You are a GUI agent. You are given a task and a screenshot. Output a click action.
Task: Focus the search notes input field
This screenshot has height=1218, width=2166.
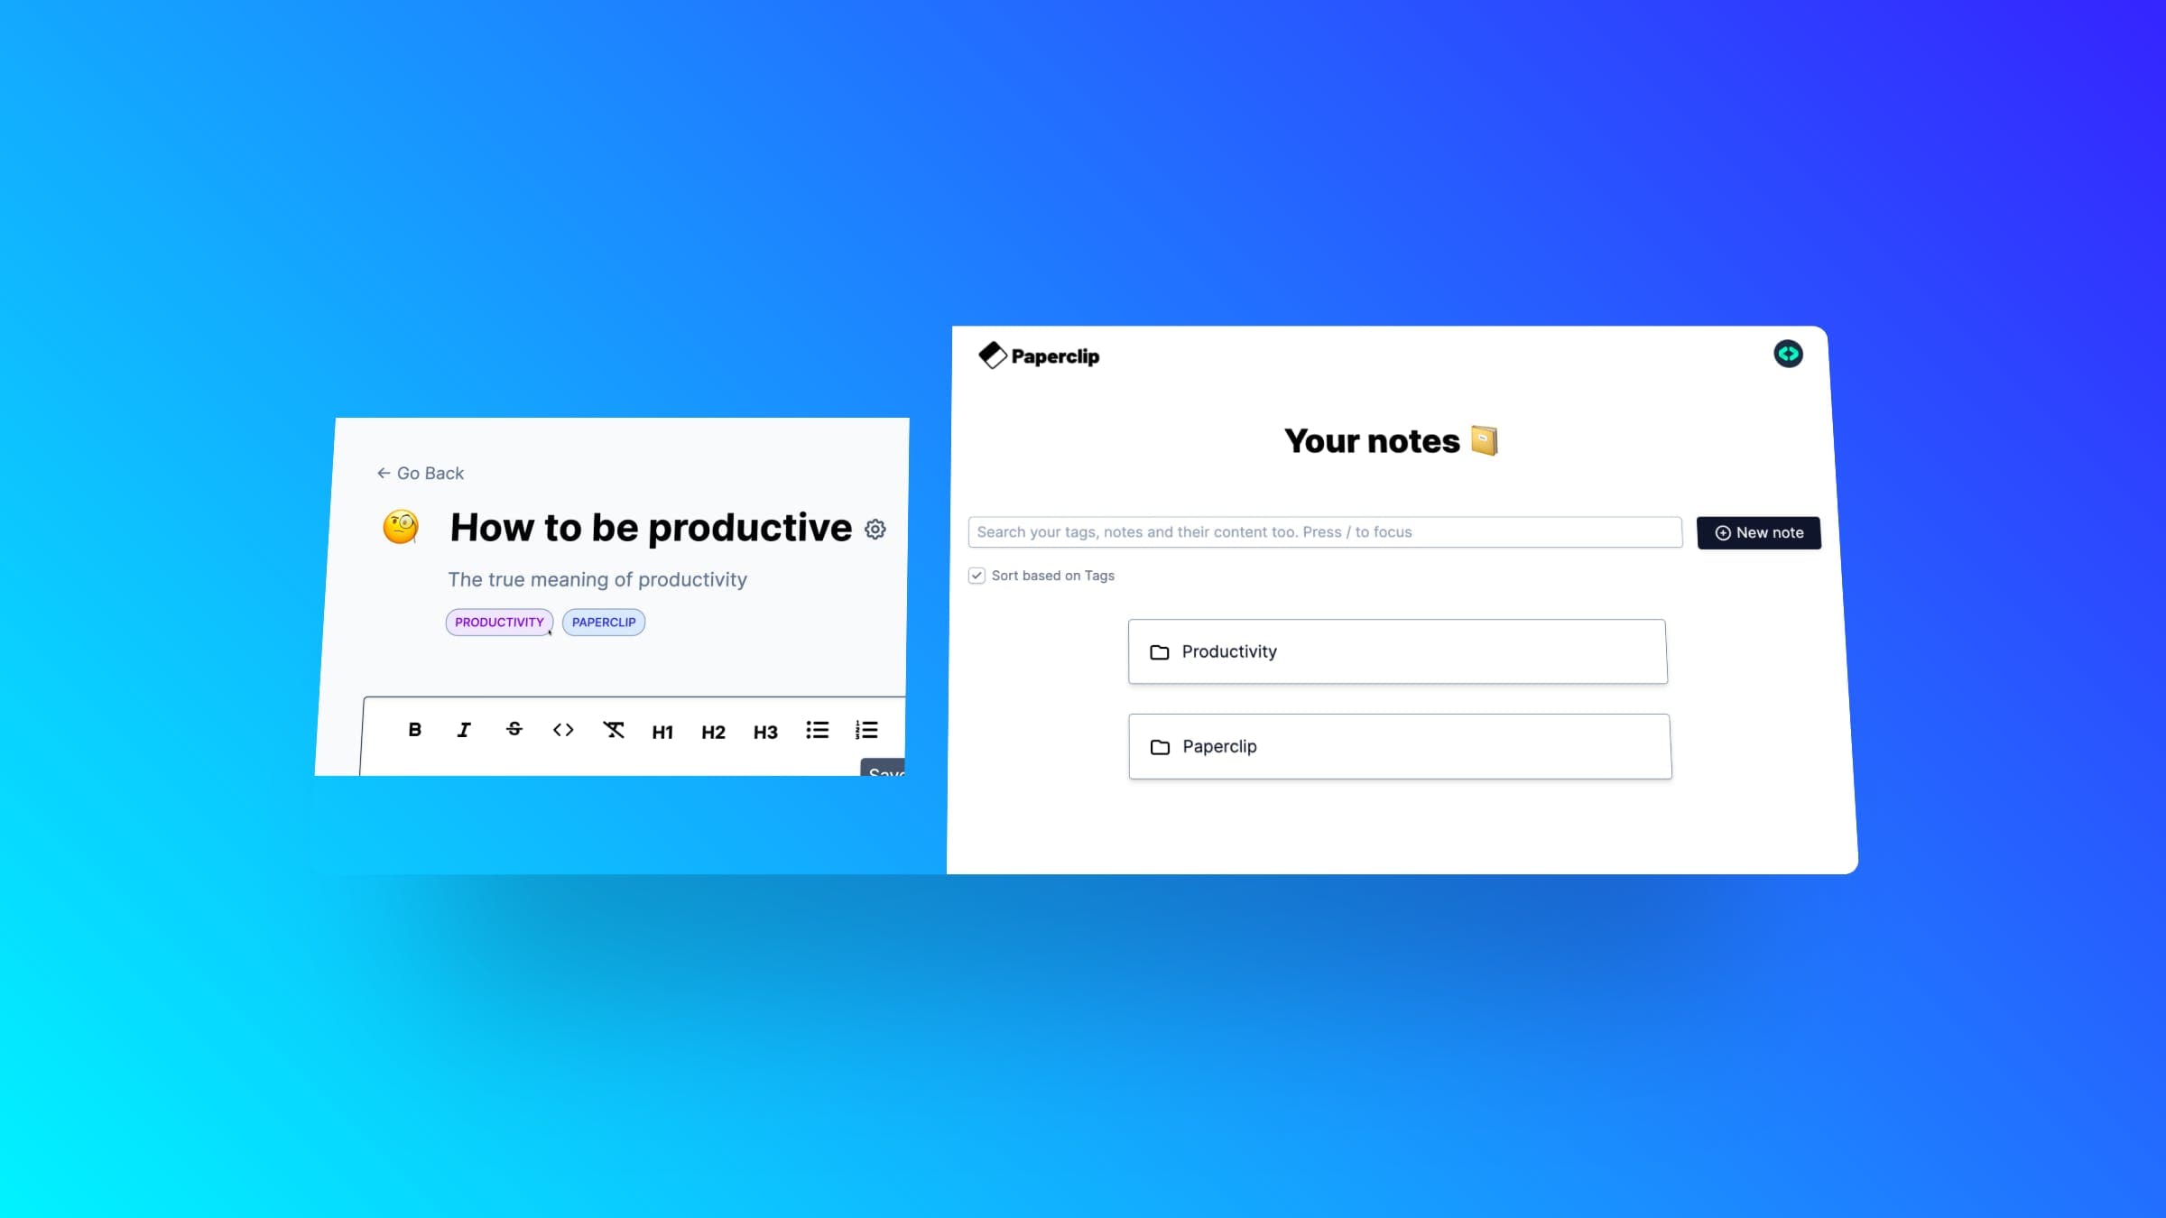(1324, 531)
